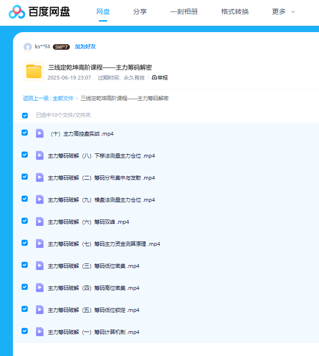Open file (十)主力高控盘实战.mp4
The image size is (319, 356).
click(82, 134)
